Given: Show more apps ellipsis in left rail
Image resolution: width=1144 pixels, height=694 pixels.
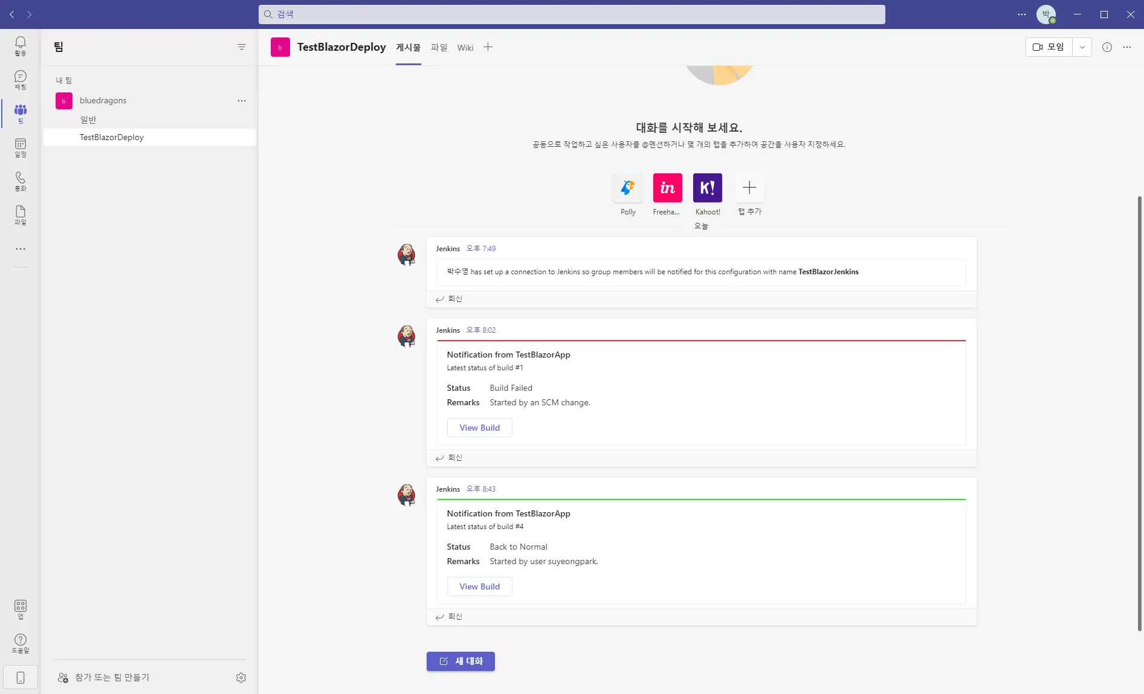Looking at the screenshot, I should tap(21, 249).
